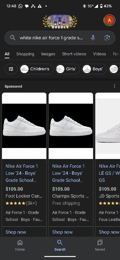The image size is (120, 260).
Task: Edit the search query text field
Action: coord(51,38)
